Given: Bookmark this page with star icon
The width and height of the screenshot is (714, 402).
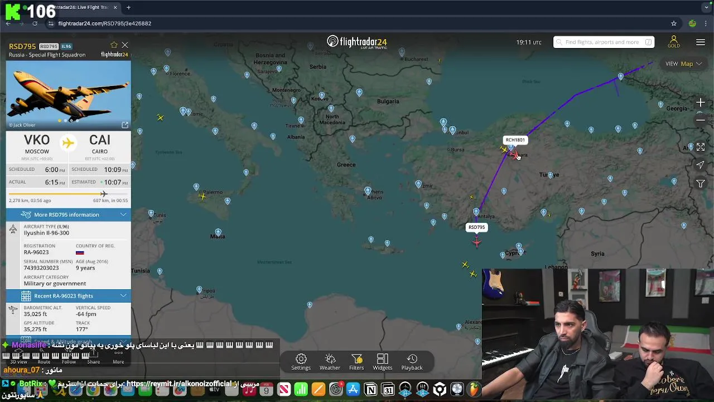Looking at the screenshot, I should tap(674, 23).
